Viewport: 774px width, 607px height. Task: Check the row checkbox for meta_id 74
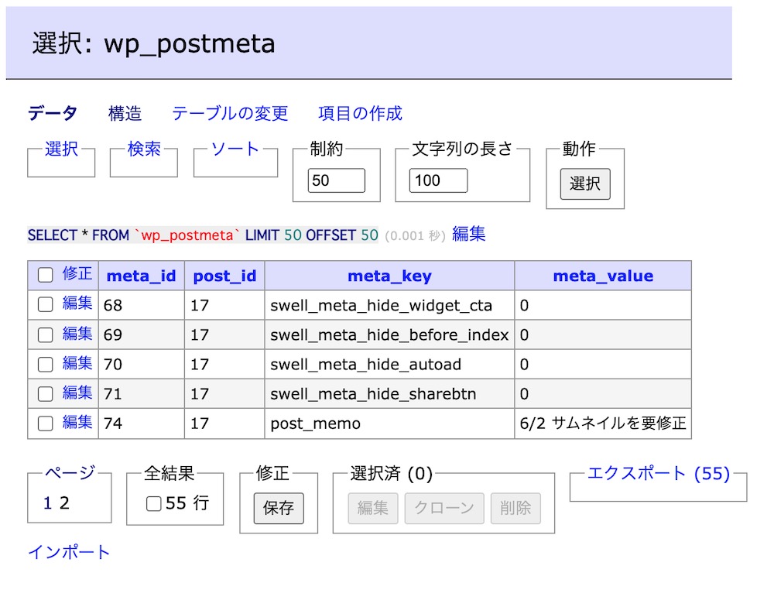tap(46, 424)
